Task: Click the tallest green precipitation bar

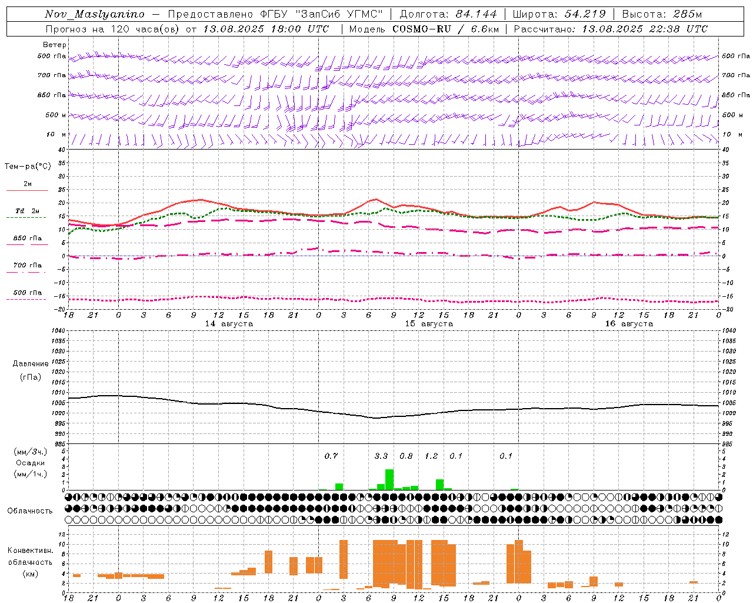Action: [x=389, y=479]
